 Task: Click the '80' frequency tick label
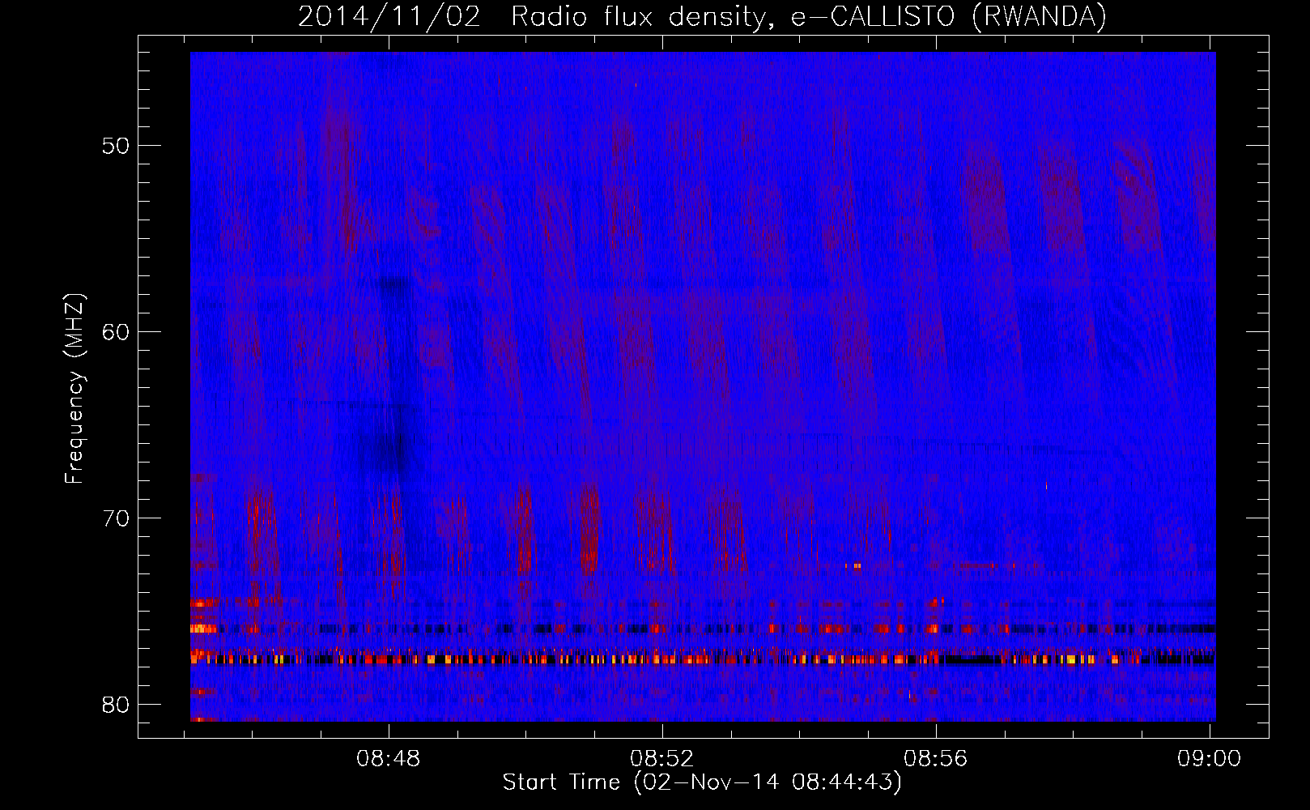click(116, 705)
